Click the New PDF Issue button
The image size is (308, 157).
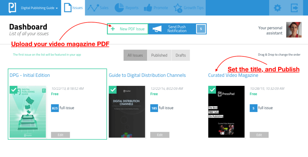pos(128,29)
